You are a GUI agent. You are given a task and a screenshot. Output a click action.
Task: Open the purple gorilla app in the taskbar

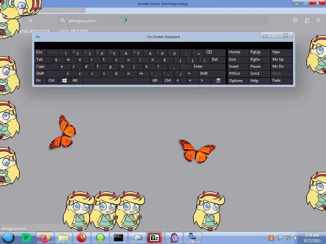(x=174, y=238)
